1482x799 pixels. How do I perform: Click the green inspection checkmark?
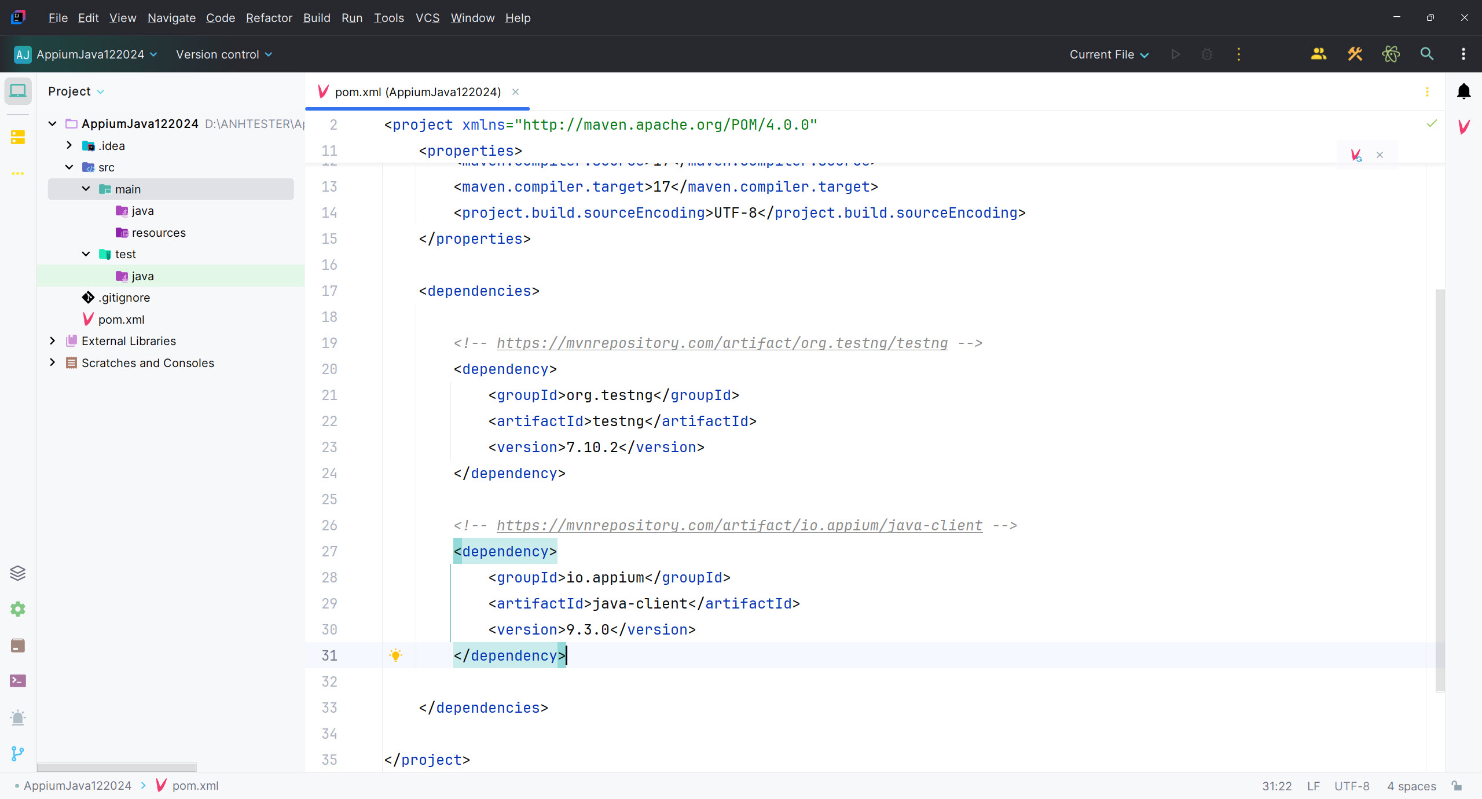click(x=1432, y=123)
